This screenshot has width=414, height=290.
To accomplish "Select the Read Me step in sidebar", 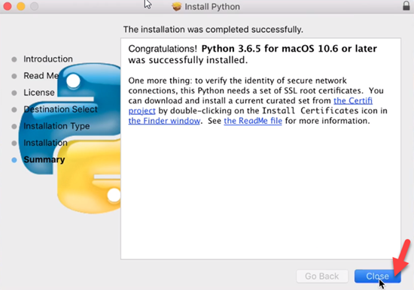I will coord(41,76).
